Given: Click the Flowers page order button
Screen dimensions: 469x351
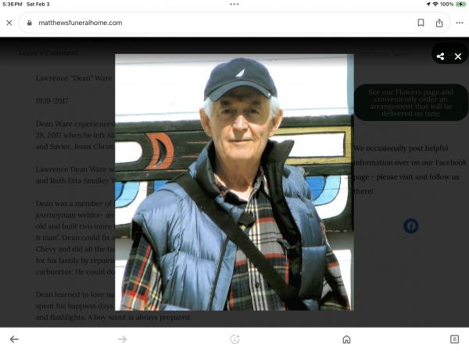Looking at the screenshot, I should click(410, 102).
